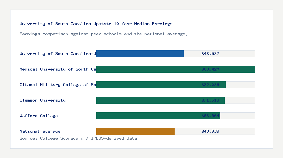Click the 'Source: College Scorecard / IPEDS-derived data' note
283x158 pixels.
click(78, 138)
